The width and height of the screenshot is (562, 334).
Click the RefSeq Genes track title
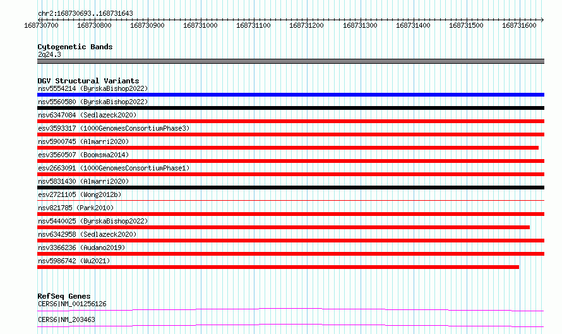[x=64, y=296]
